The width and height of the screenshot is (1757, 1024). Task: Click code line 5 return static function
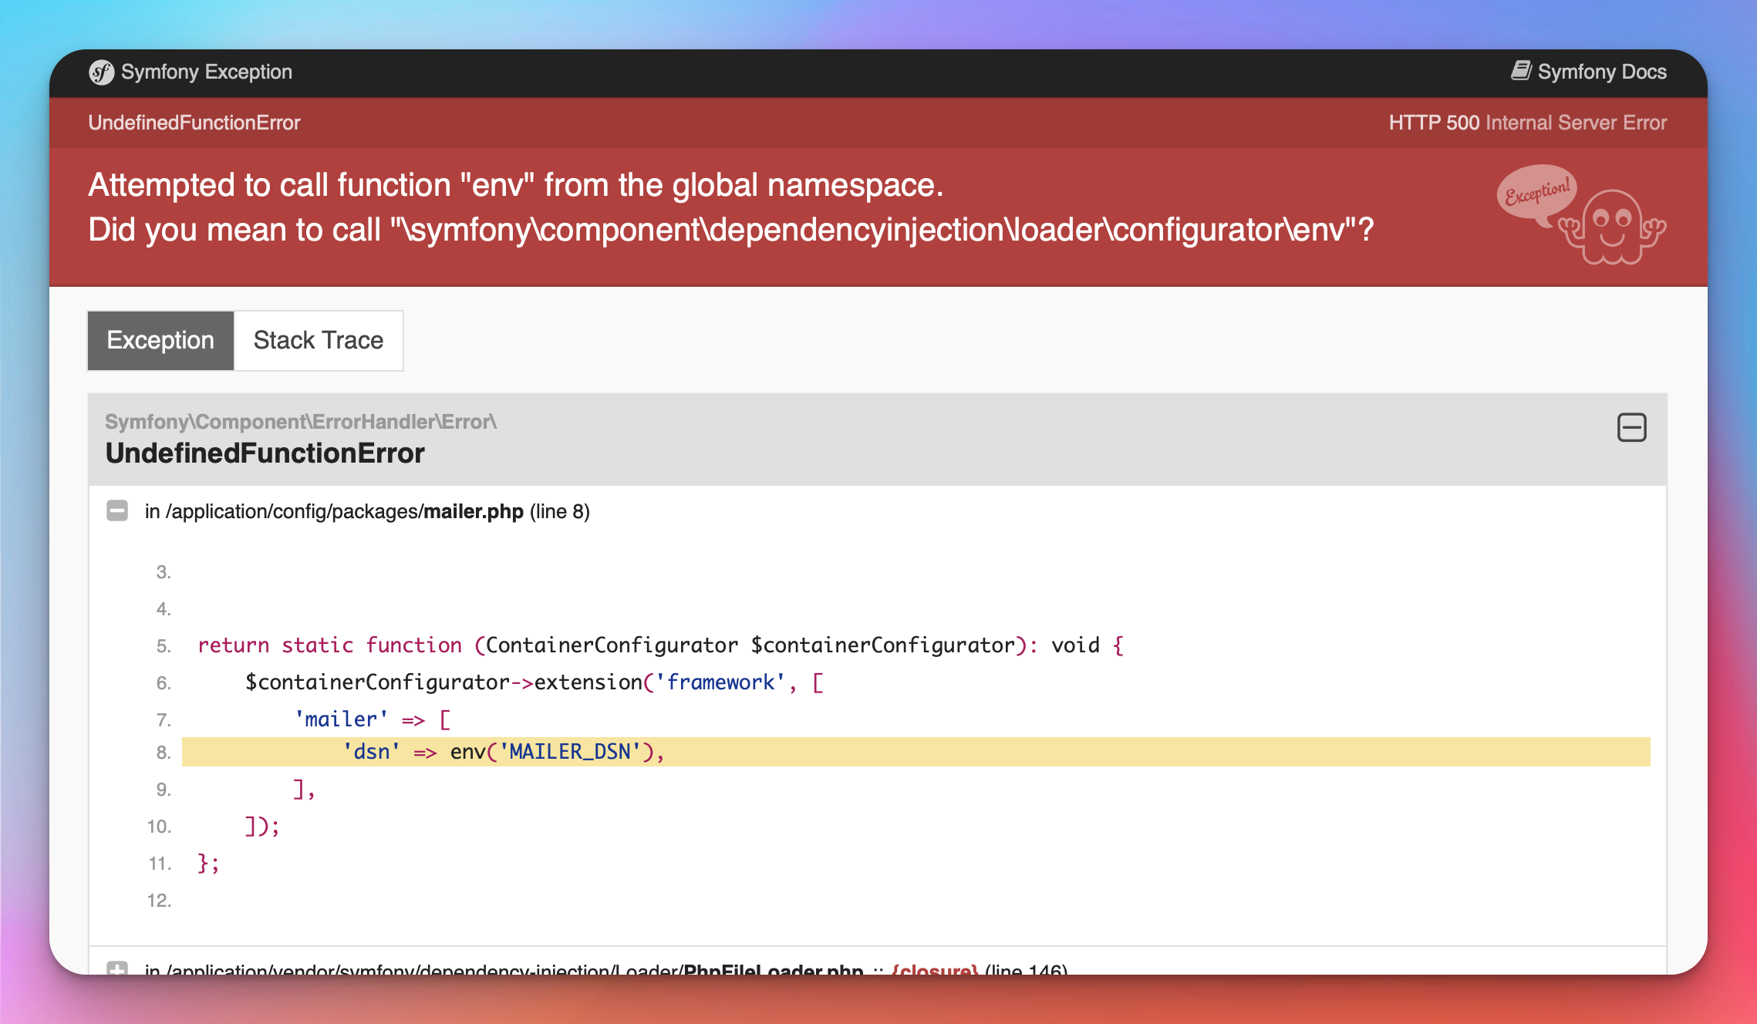[661, 645]
